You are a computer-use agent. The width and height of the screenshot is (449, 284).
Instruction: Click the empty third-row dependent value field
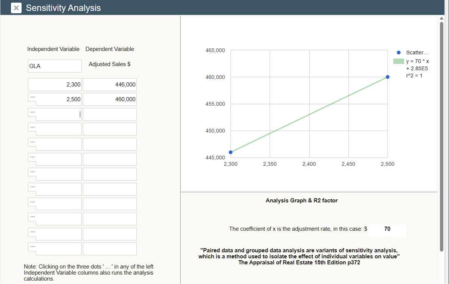pyautogui.click(x=109, y=114)
